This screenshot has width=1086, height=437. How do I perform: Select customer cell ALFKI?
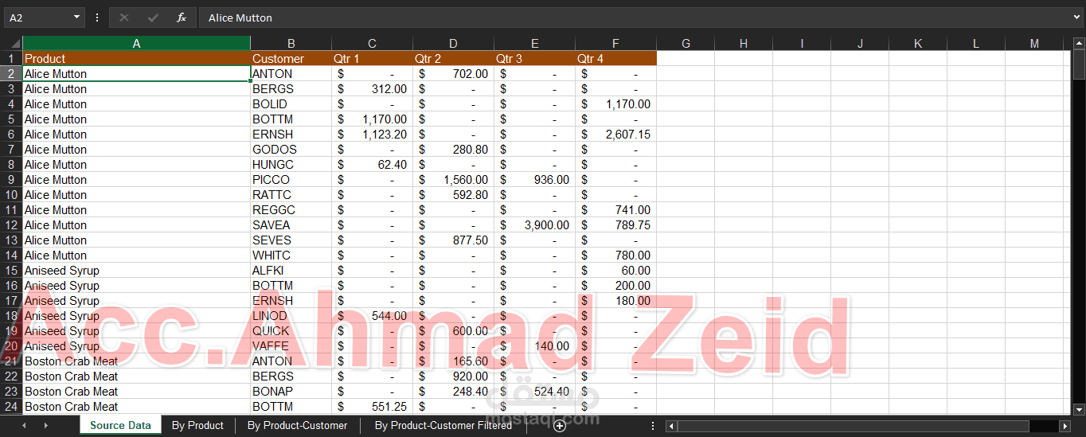point(291,271)
